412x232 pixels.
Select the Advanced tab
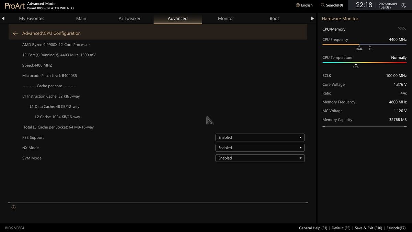(x=178, y=19)
